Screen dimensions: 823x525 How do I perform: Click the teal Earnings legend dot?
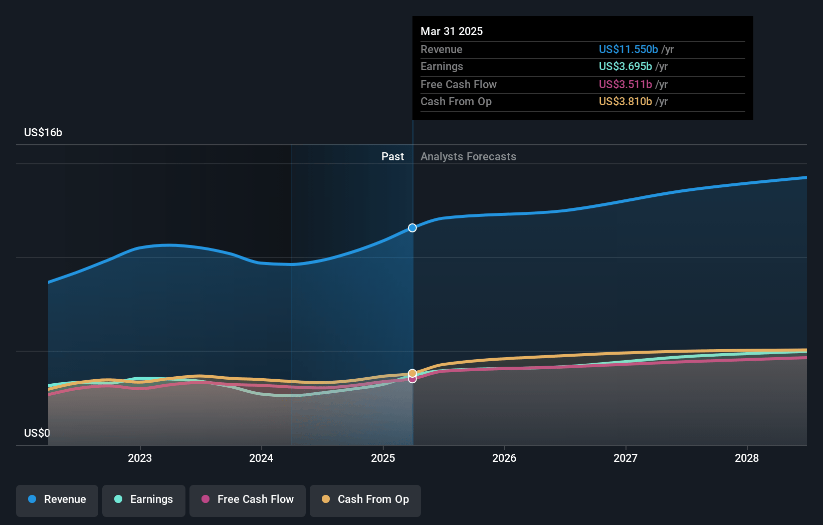click(x=118, y=499)
